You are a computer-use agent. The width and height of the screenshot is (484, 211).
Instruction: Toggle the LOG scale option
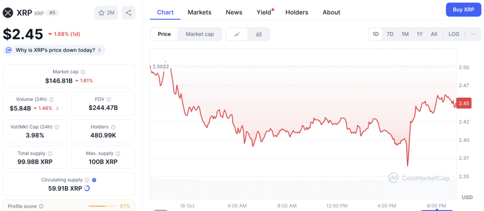point(454,34)
